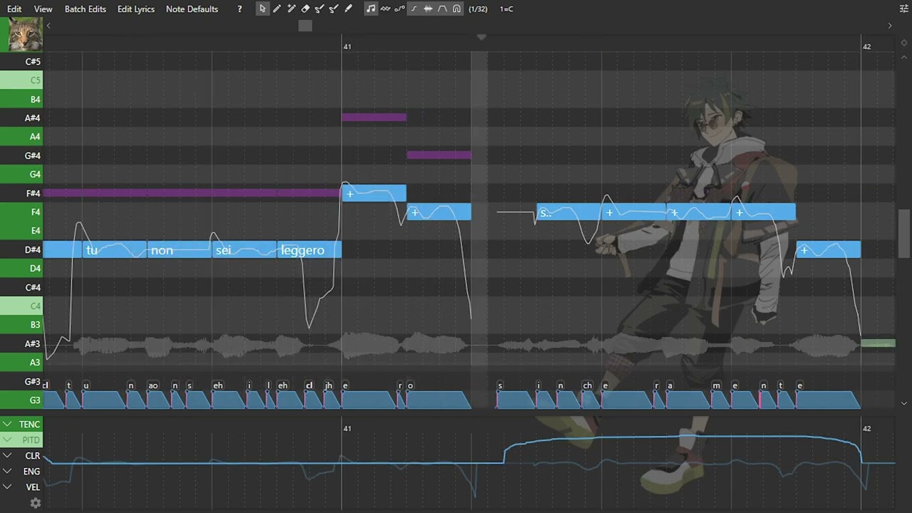Select the CLR expression label
This screenshot has height=513, width=912.
pos(33,455)
